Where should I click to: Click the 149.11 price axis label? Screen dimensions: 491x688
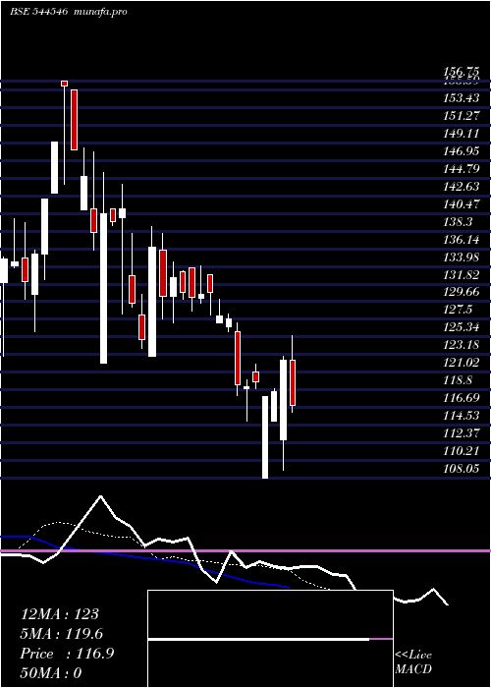[x=462, y=134]
